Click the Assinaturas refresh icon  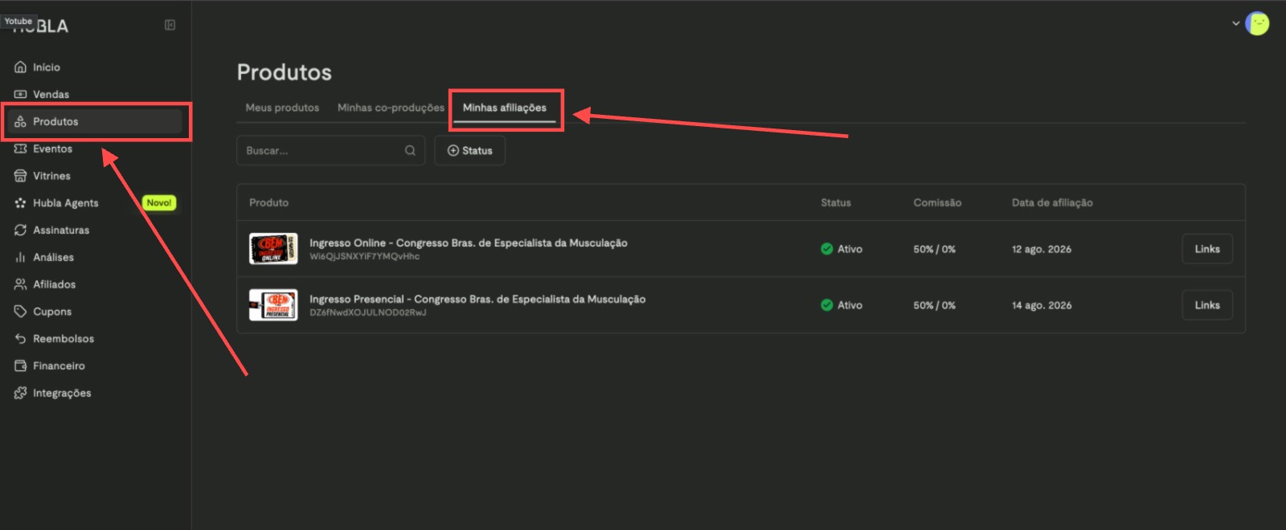coord(21,230)
